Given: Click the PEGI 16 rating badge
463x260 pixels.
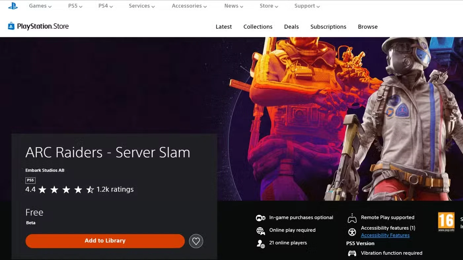Looking at the screenshot, I should [446, 222].
